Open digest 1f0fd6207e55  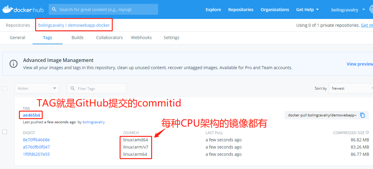[x=36, y=154]
